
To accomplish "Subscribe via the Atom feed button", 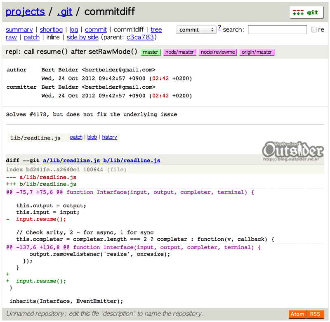I will point(297,314).
